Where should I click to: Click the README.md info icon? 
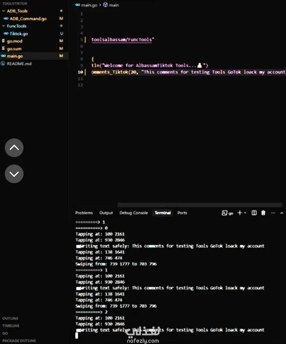(x=3, y=63)
